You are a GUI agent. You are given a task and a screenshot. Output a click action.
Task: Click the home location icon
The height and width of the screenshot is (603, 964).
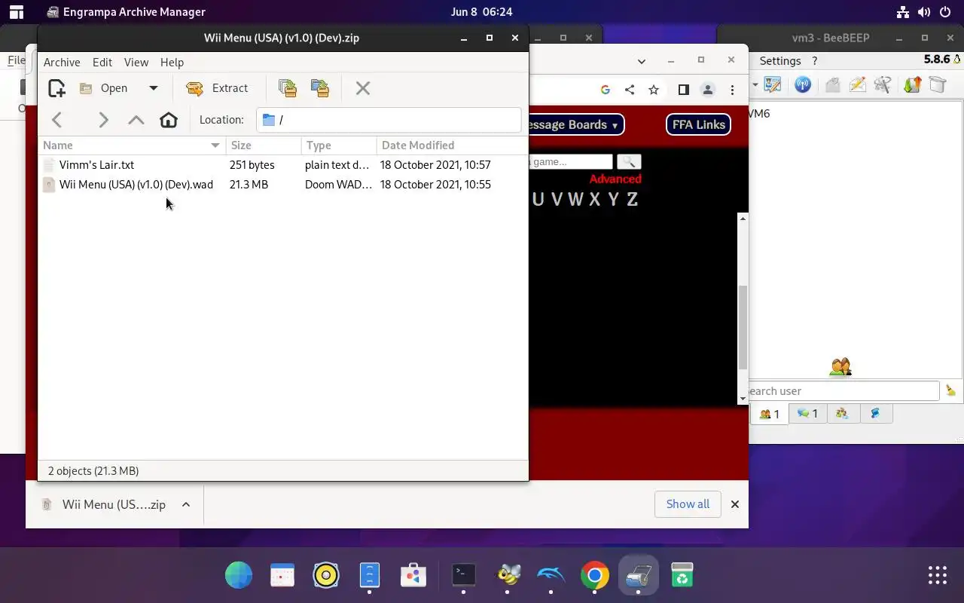pyautogui.click(x=169, y=120)
